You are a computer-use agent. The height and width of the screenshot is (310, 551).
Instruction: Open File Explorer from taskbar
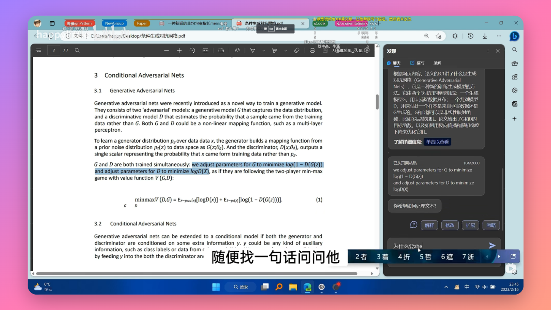pos(293,287)
